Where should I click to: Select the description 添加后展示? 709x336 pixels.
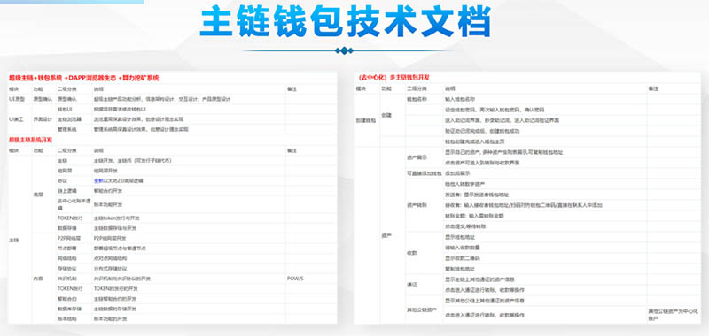click(457, 172)
